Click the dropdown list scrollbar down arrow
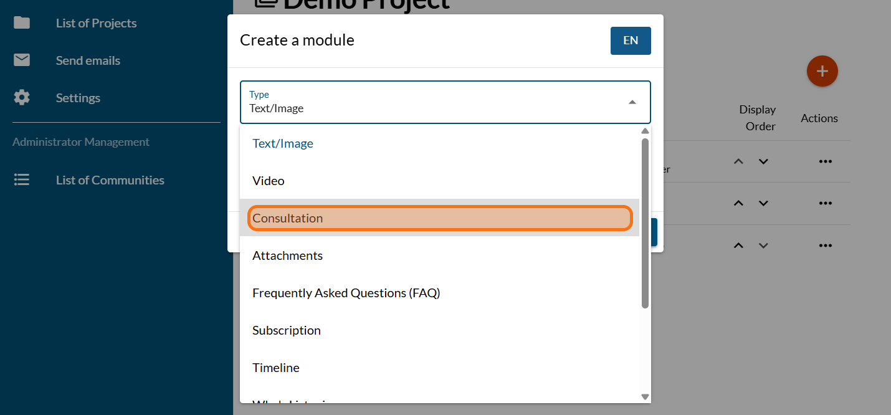891x415 pixels. click(x=645, y=397)
